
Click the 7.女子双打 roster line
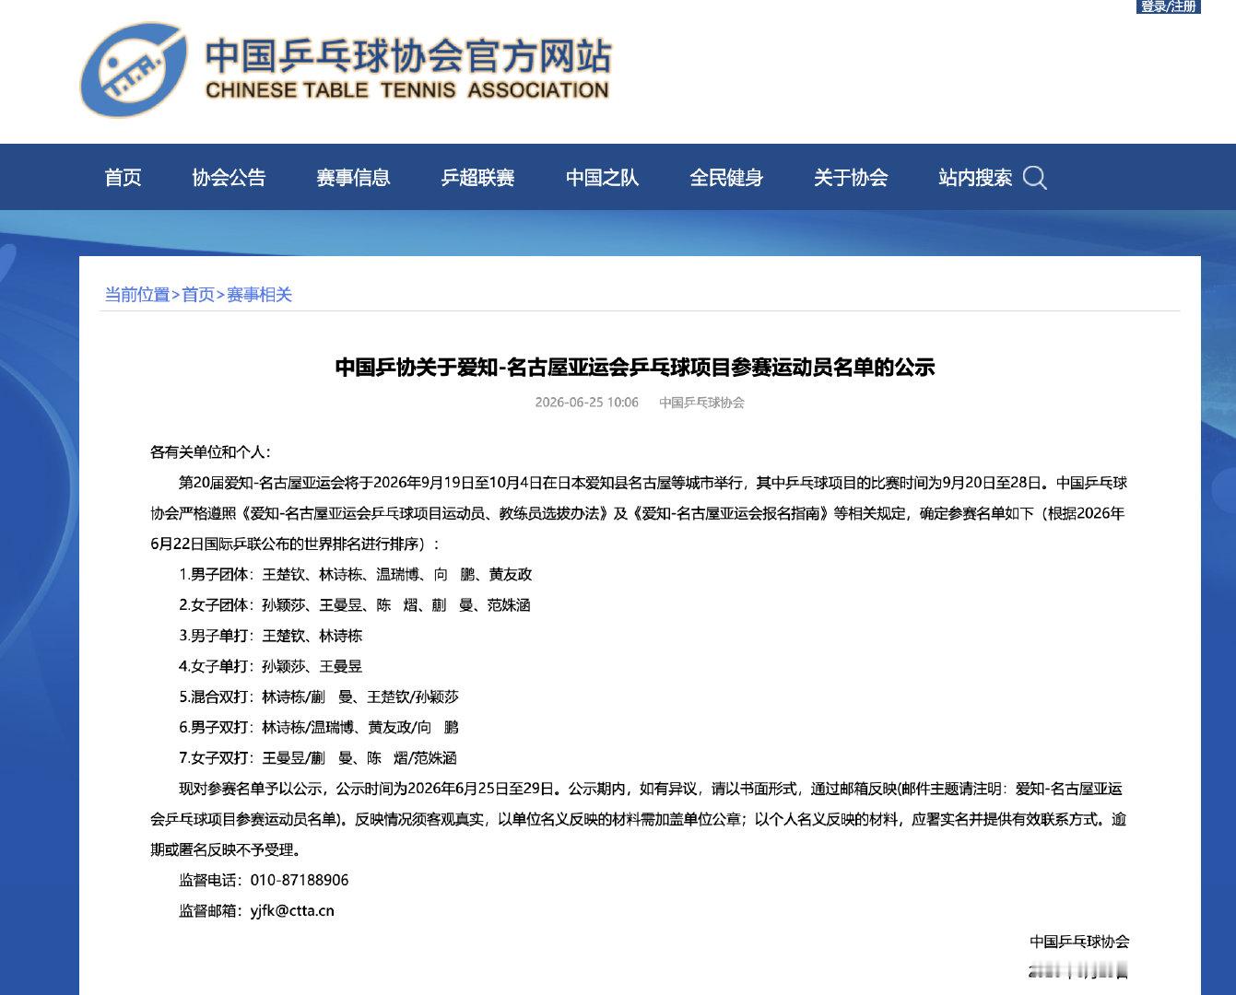pyautogui.click(x=318, y=757)
